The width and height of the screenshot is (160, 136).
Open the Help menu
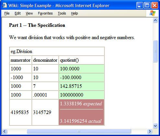point(74,13)
